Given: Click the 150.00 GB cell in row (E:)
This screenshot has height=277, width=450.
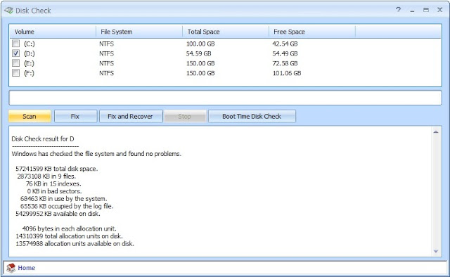Looking at the screenshot, I should click(x=200, y=63).
